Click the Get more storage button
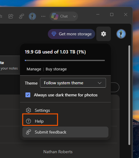Screen dimensions: 139x158 71,34
